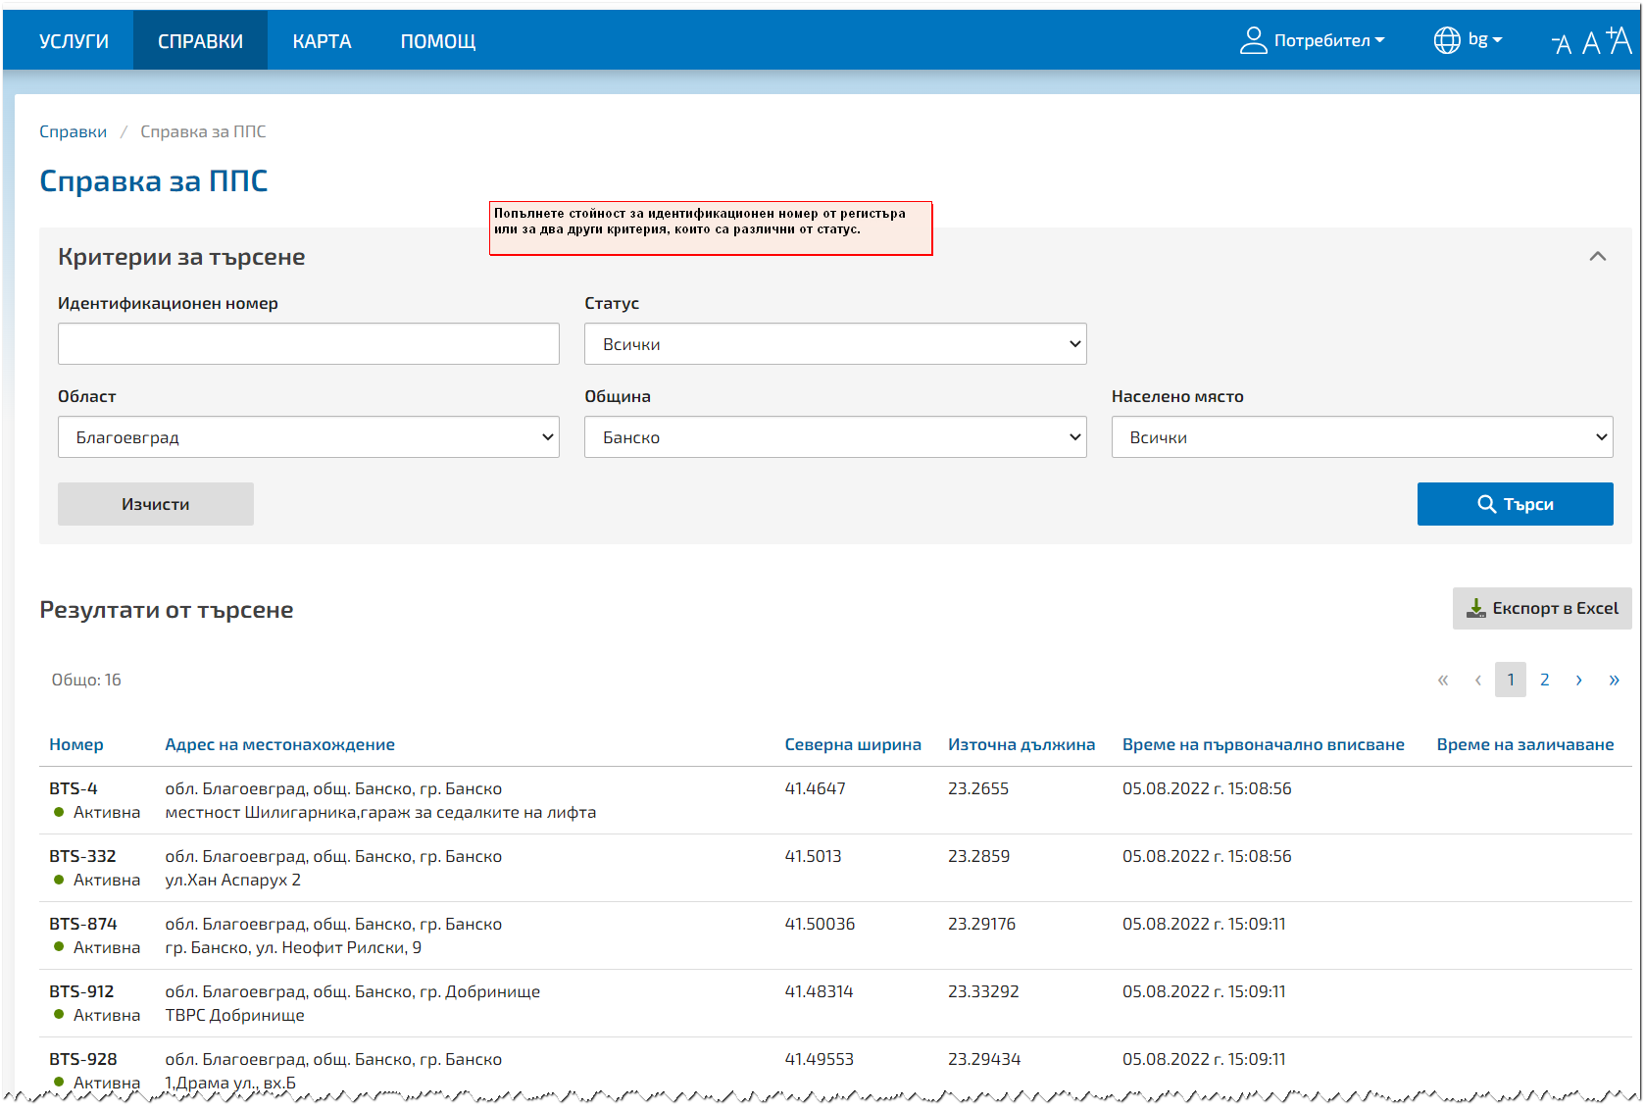
Task: Click address 'ул.Хан Аспарух 2'
Action: point(233,880)
